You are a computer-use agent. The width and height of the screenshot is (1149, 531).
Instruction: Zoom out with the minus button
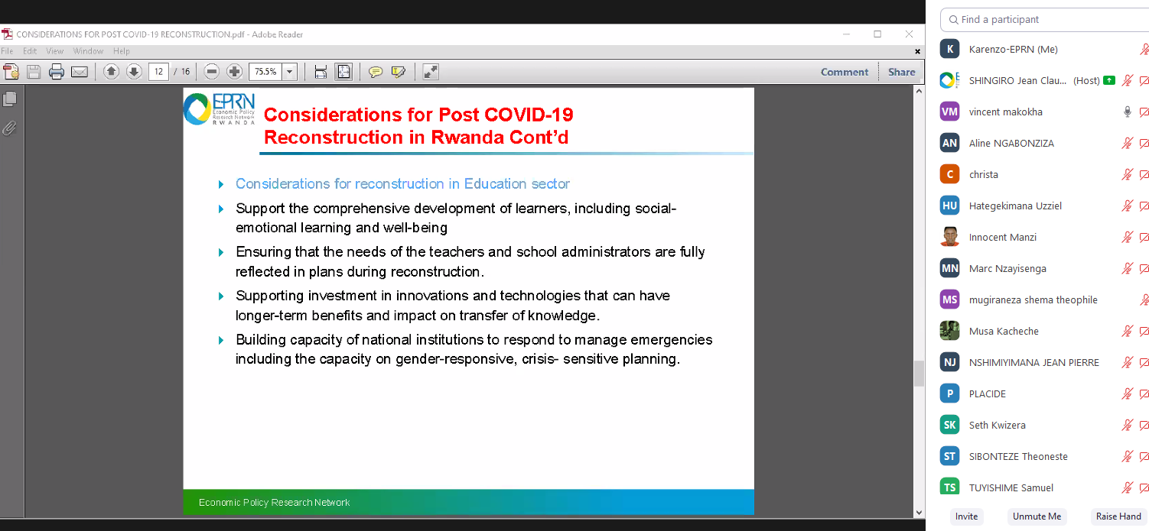click(x=212, y=72)
